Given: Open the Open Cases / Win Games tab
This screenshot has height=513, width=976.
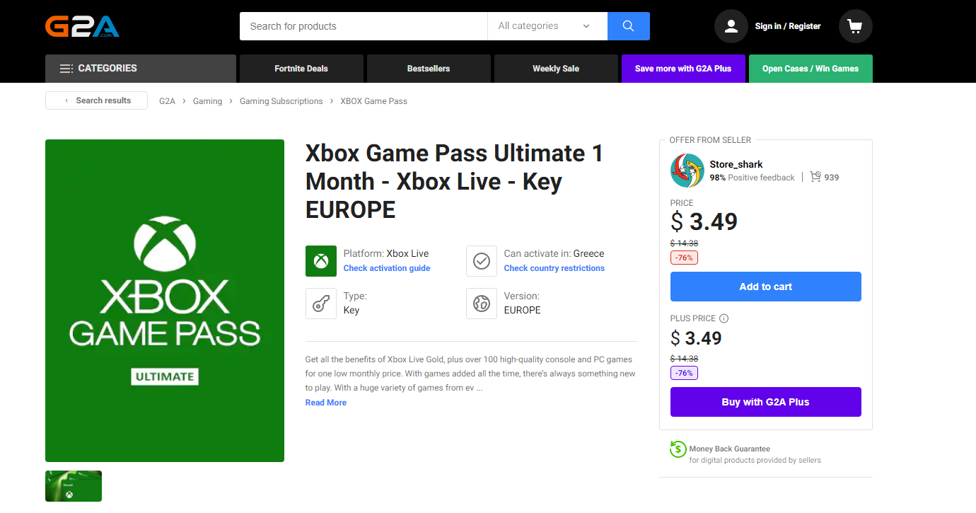Looking at the screenshot, I should coord(811,69).
